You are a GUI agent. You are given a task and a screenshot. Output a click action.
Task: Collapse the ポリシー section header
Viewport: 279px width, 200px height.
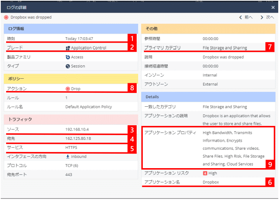coord(69,78)
